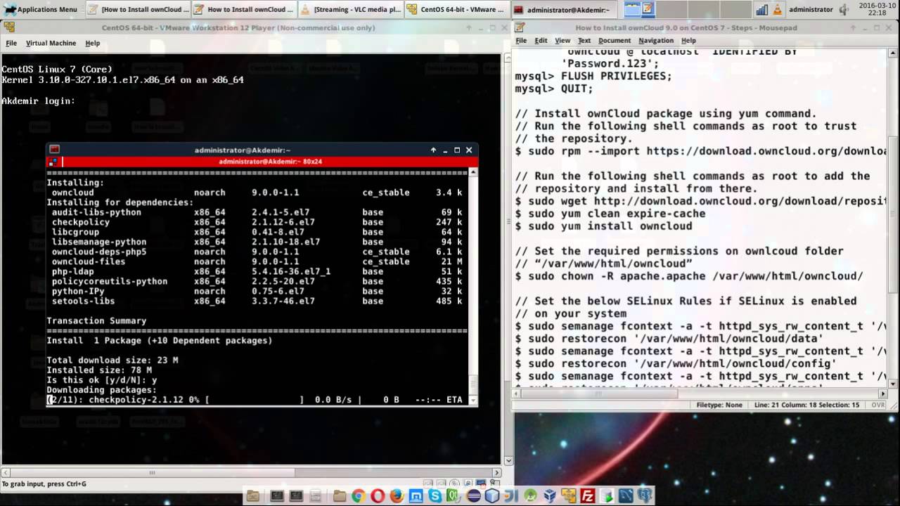Open the Virtual Machine menu
Screen dimensions: 900x506
point(51,43)
